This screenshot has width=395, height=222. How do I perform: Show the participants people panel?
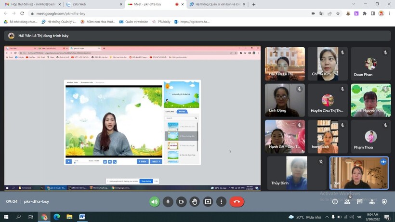click(347, 202)
